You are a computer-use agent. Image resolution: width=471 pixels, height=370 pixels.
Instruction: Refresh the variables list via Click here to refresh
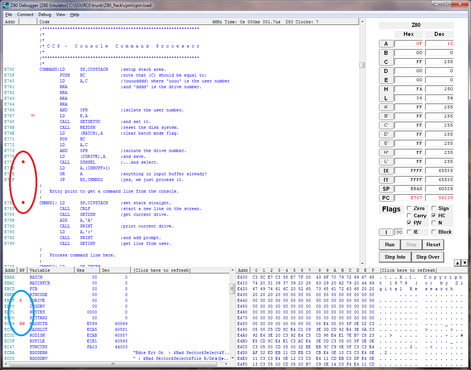tap(162, 270)
